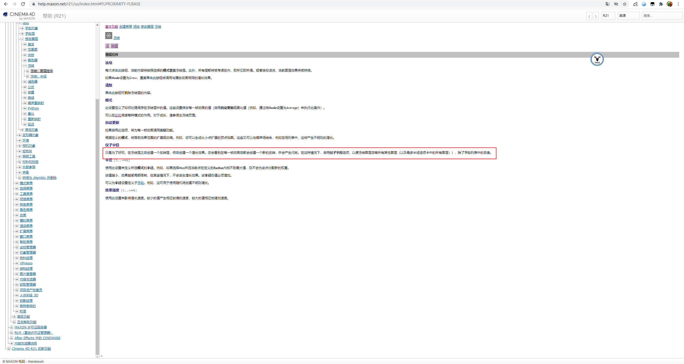The image size is (684, 364).
Task: Open After Effects 中的 CINEWARE link
Action: click(x=37, y=338)
